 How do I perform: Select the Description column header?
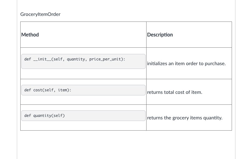coord(160,35)
